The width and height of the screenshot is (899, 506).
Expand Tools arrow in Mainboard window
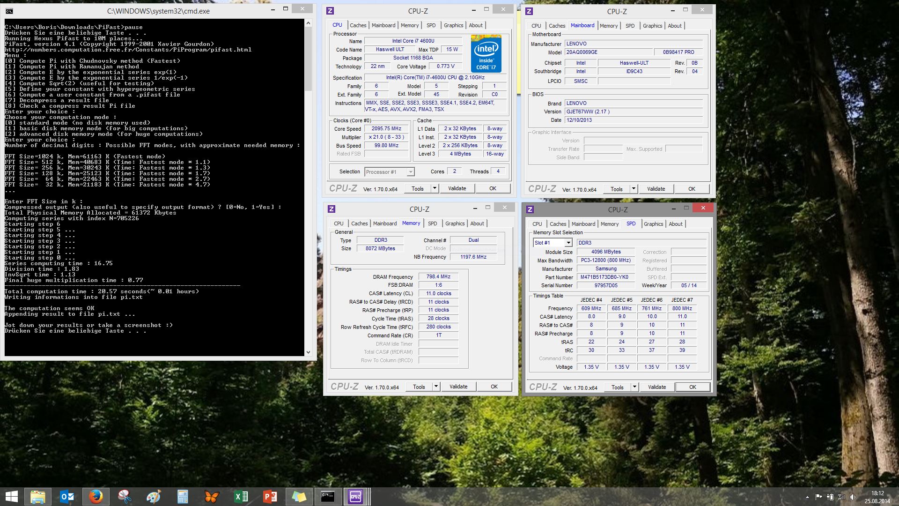634,189
